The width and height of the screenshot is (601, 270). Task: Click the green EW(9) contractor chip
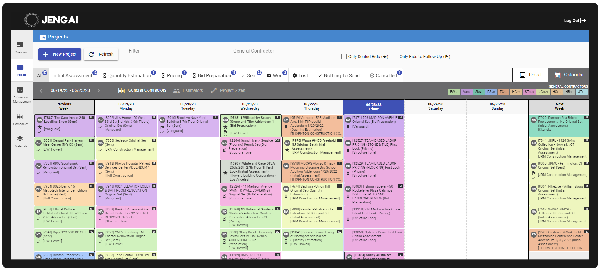(x=454, y=92)
